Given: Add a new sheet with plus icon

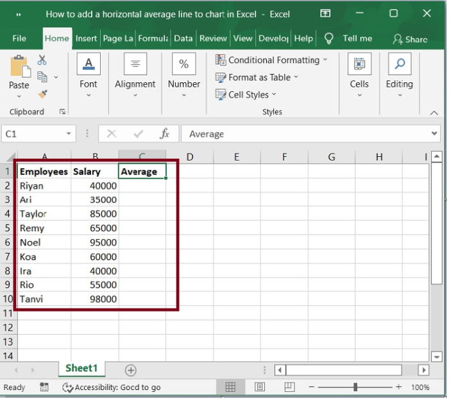Looking at the screenshot, I should point(131,370).
